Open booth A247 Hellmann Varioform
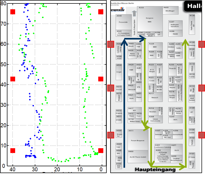This screenshot has height=175, width=205. pyautogui.click(x=175, y=25)
